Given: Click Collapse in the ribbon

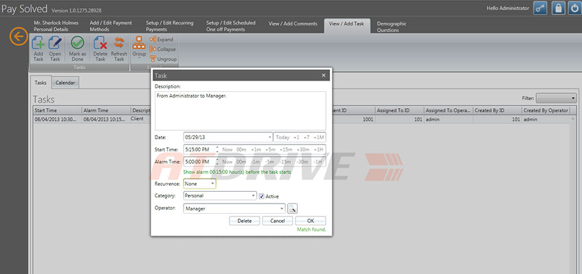Looking at the screenshot, I should (162, 49).
